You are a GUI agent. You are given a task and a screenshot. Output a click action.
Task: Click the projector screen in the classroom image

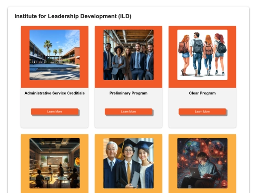(x=55, y=161)
